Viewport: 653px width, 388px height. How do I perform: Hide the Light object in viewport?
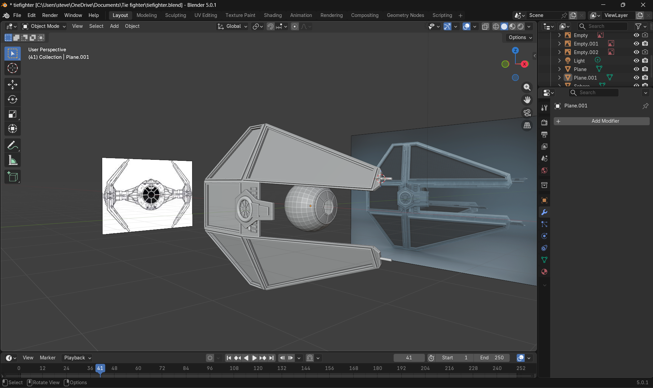pyautogui.click(x=636, y=61)
